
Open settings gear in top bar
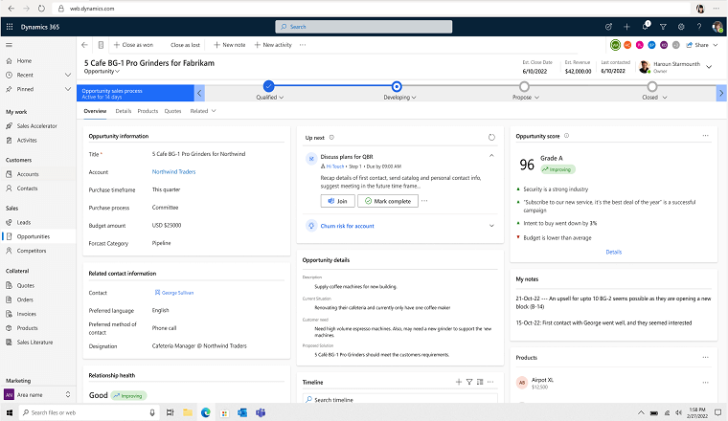[681, 27]
